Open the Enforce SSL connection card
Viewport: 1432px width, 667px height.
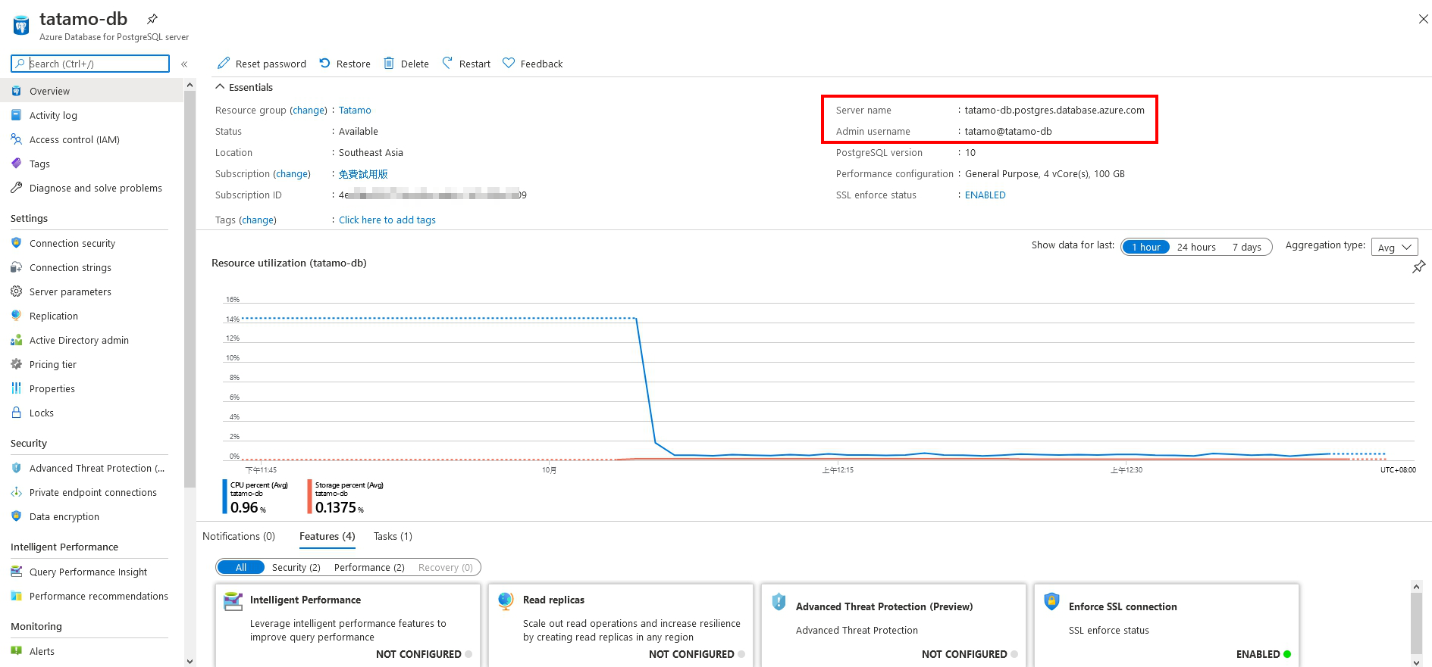[1167, 625]
